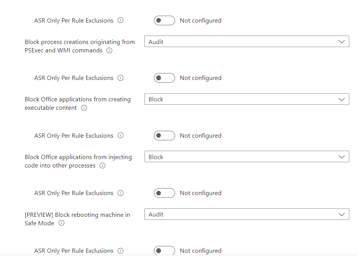Image resolution: width=357 pixels, height=257 pixels.
Task: Click info icon on bottom ASR Only Per Rule Exclusions
Action: coord(120,250)
